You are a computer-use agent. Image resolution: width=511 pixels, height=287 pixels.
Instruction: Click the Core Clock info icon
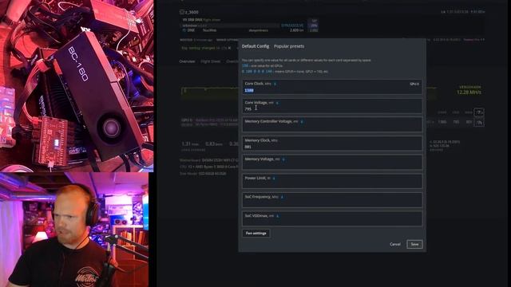point(275,84)
